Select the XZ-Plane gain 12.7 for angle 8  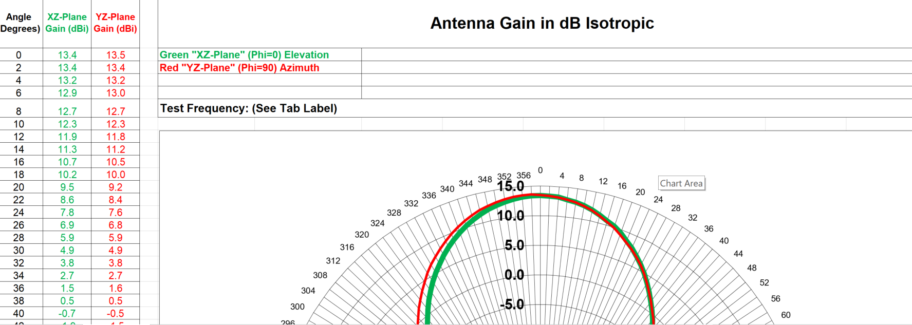(67, 109)
